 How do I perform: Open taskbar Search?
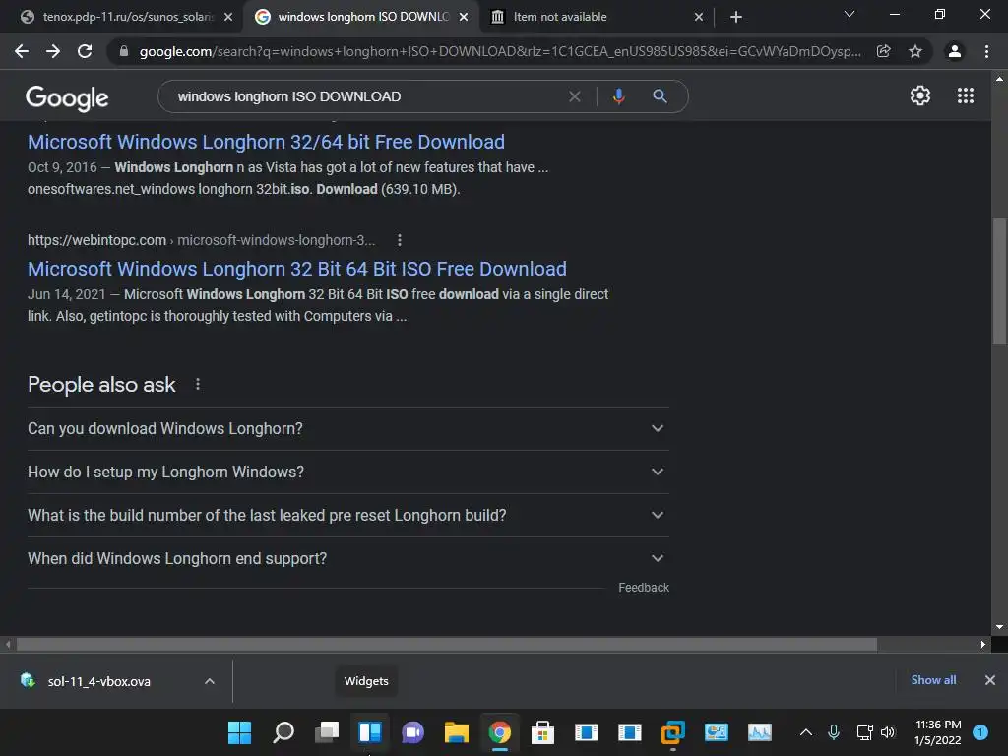[x=283, y=732]
